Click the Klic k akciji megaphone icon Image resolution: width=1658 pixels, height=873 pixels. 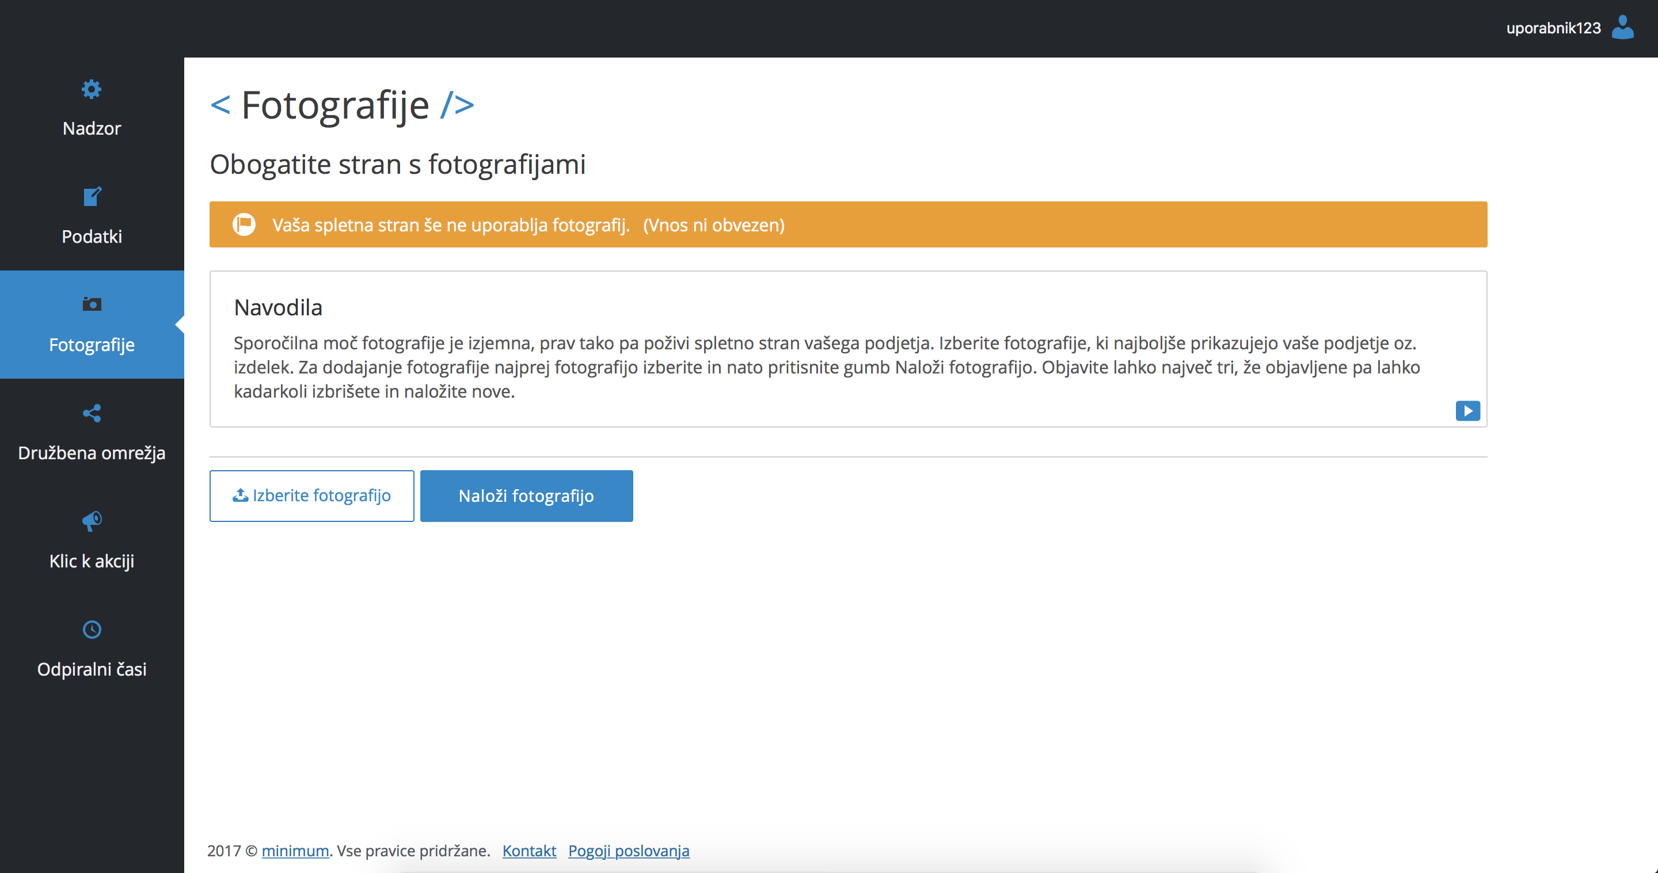pos(92,520)
